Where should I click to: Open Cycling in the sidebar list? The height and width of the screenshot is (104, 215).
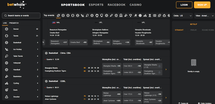pos(21,83)
